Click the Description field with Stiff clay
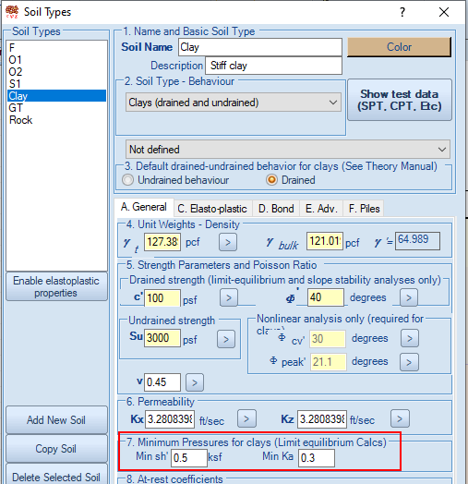Viewport: 468px width, 484px height. click(273, 66)
